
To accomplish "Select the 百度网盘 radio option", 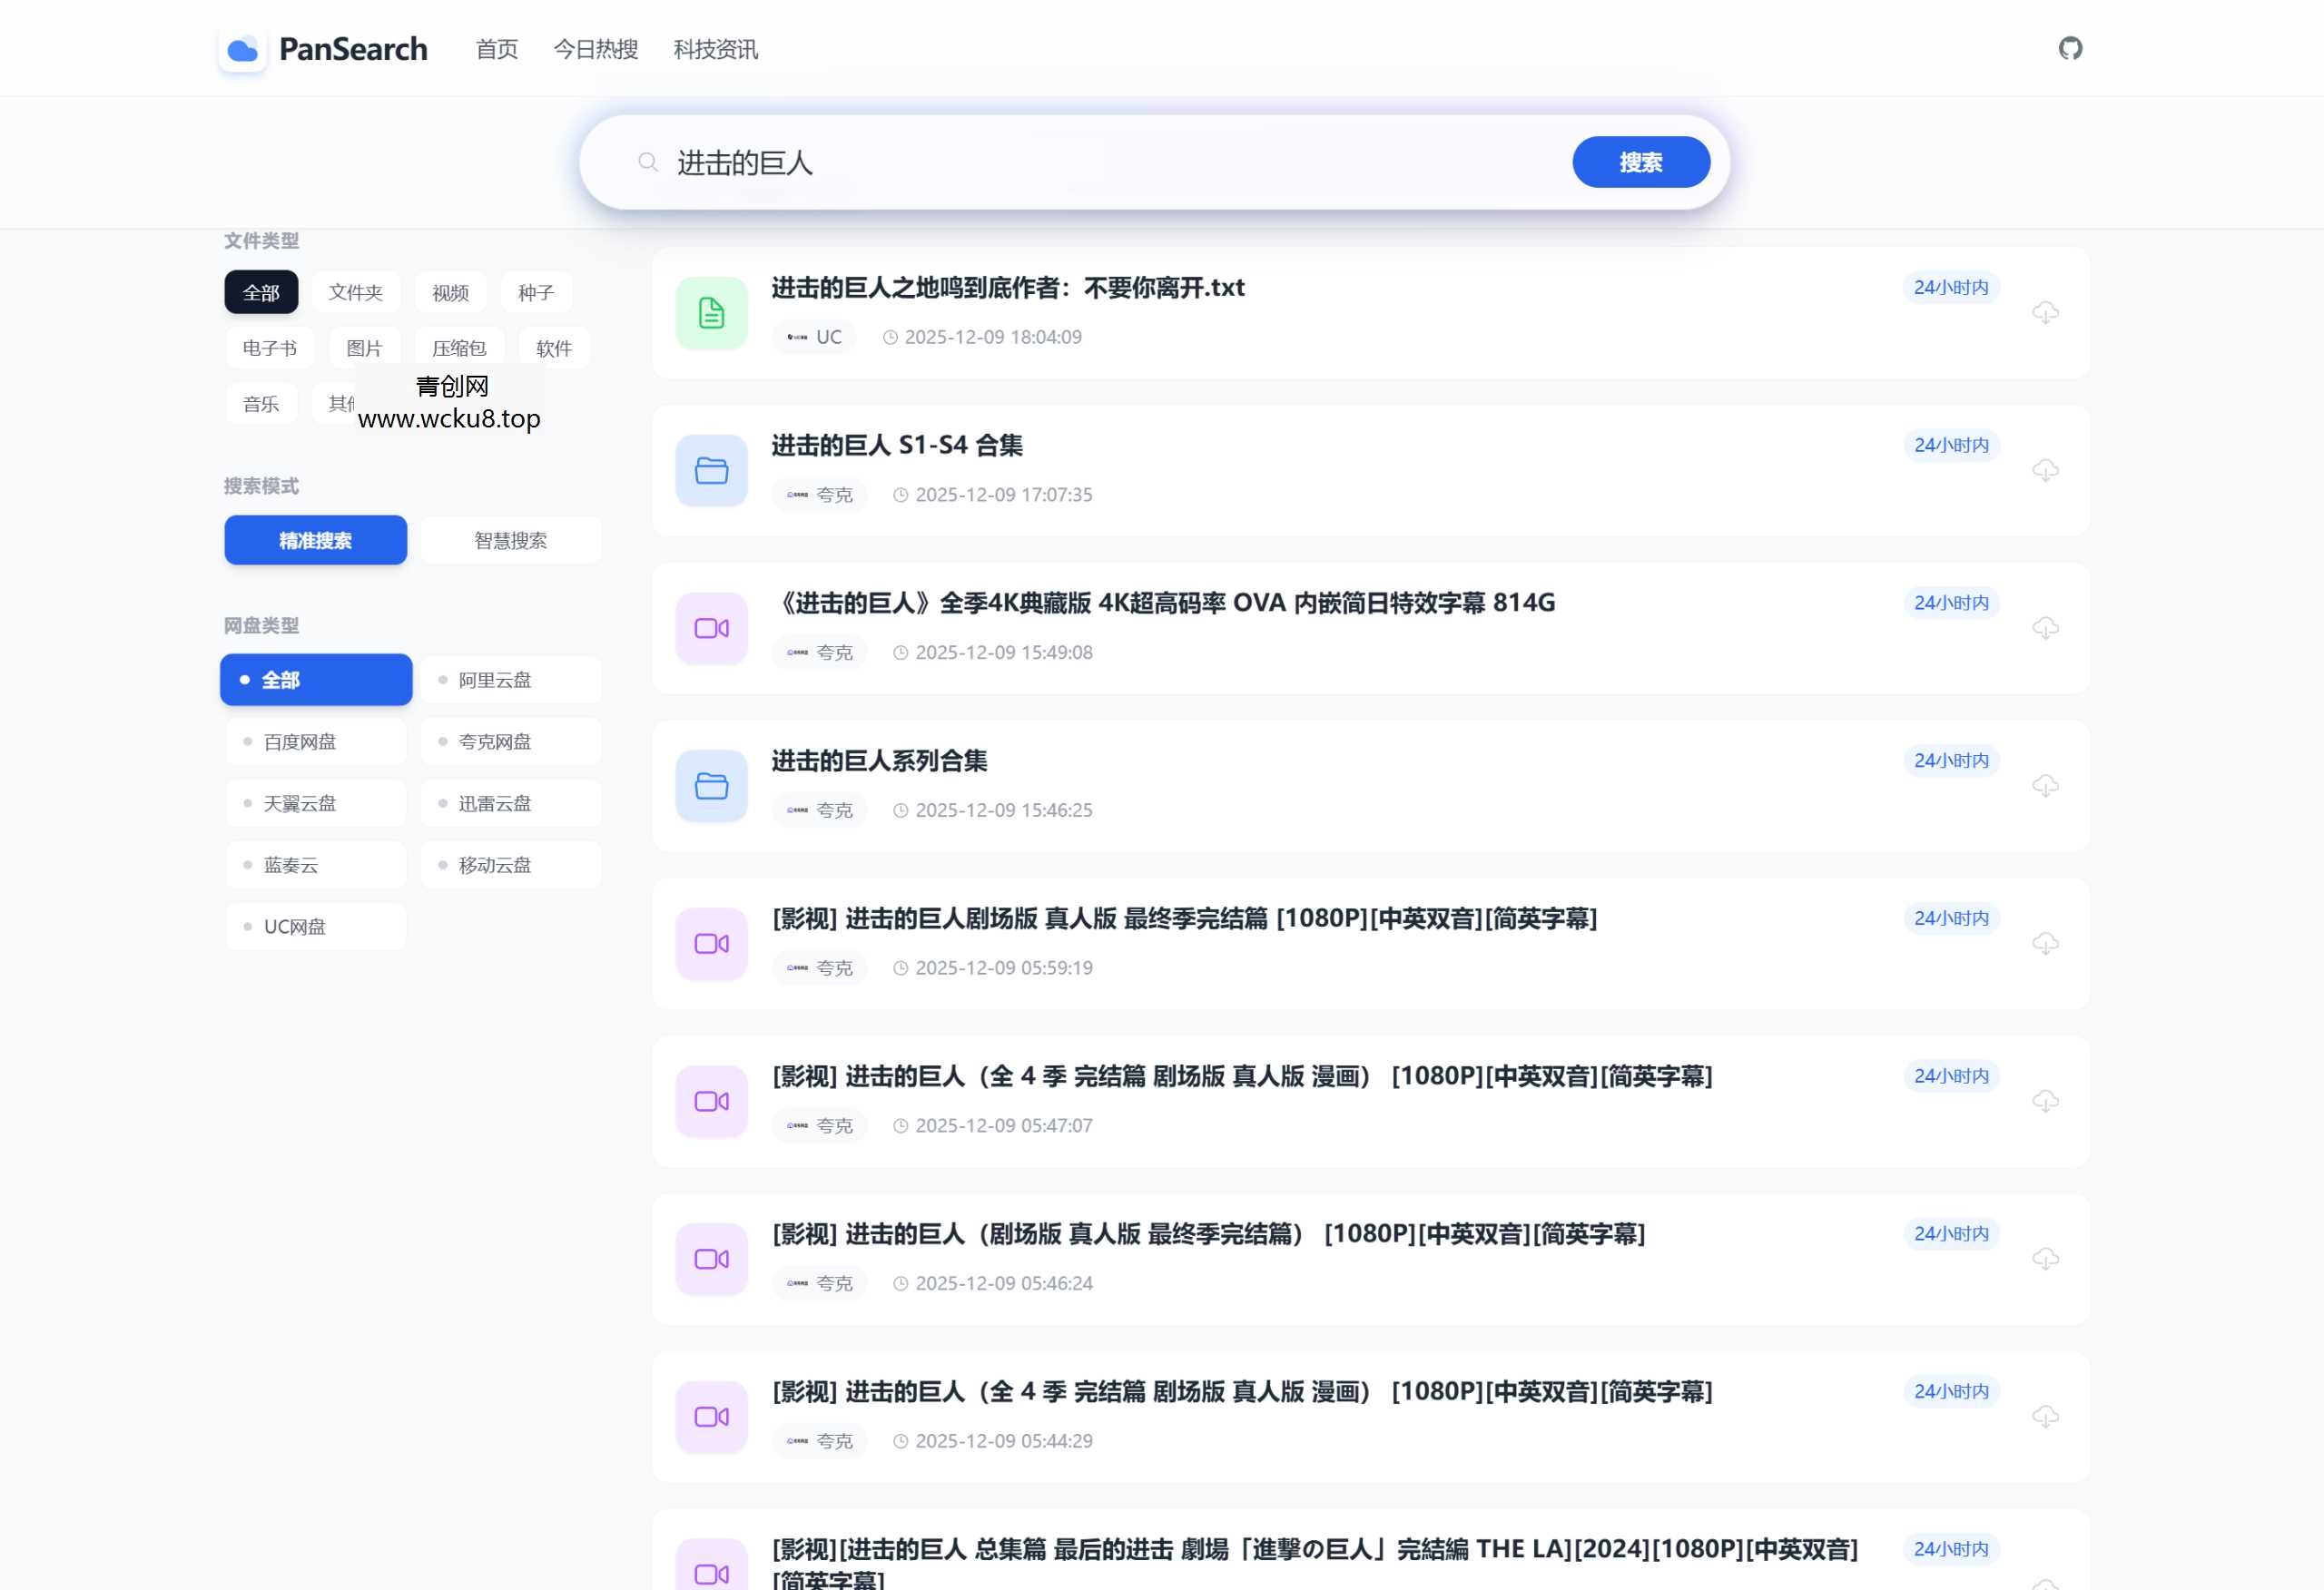I will (316, 741).
